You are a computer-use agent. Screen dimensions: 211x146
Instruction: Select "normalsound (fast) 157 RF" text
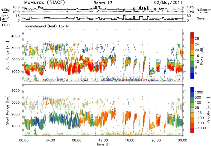[x=47, y=26]
